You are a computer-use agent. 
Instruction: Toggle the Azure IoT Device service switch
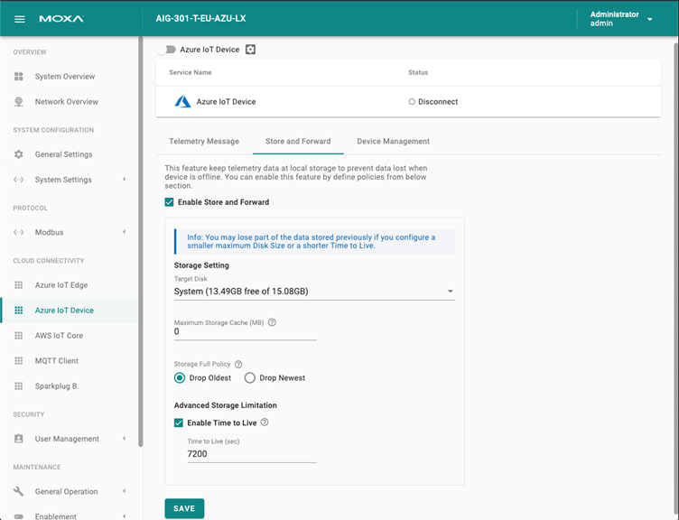(167, 50)
